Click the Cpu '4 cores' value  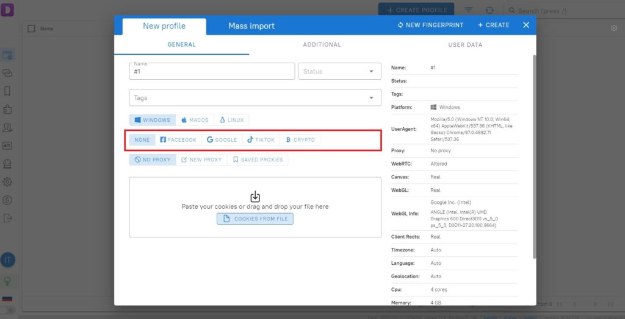(x=438, y=290)
